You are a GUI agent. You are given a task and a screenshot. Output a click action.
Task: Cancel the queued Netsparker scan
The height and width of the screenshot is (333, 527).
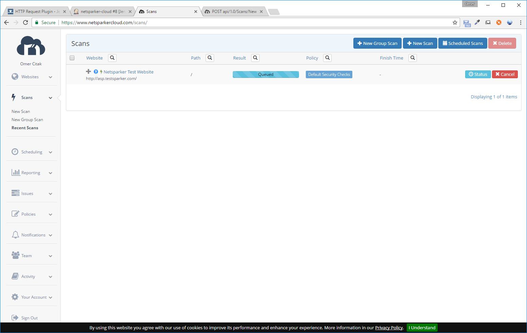[505, 74]
